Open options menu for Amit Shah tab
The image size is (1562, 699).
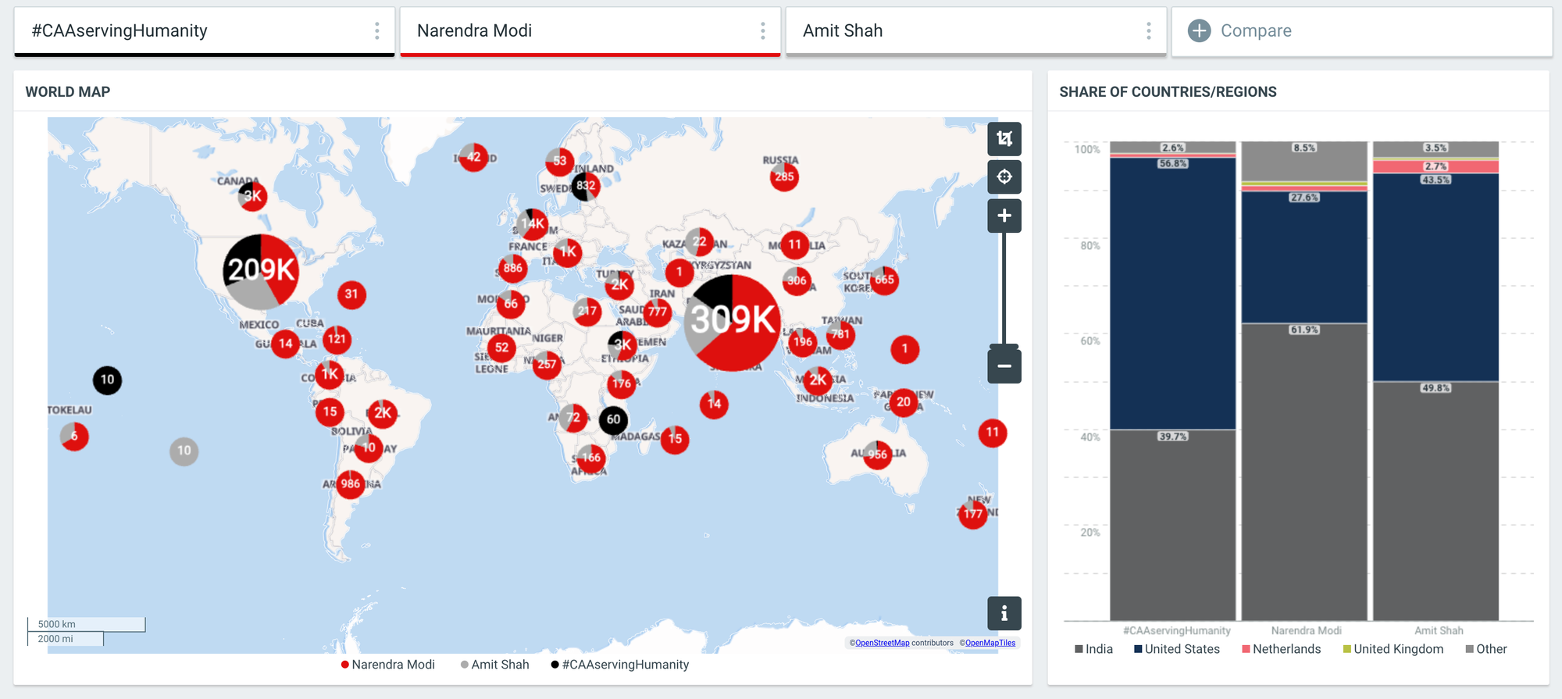click(x=1149, y=30)
